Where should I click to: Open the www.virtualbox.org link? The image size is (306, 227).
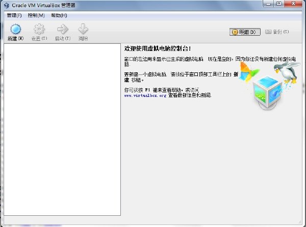click(x=145, y=95)
